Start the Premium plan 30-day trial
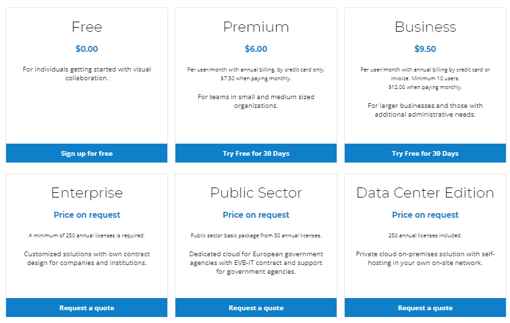Screen dimensions: 510x323 tap(256, 153)
